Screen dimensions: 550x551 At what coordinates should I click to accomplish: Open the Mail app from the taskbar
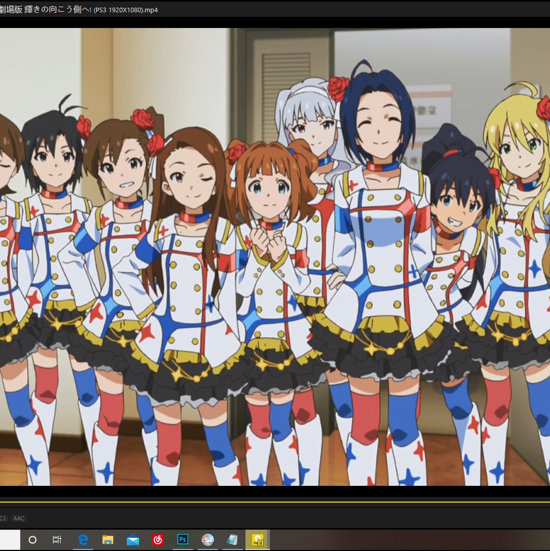133,540
